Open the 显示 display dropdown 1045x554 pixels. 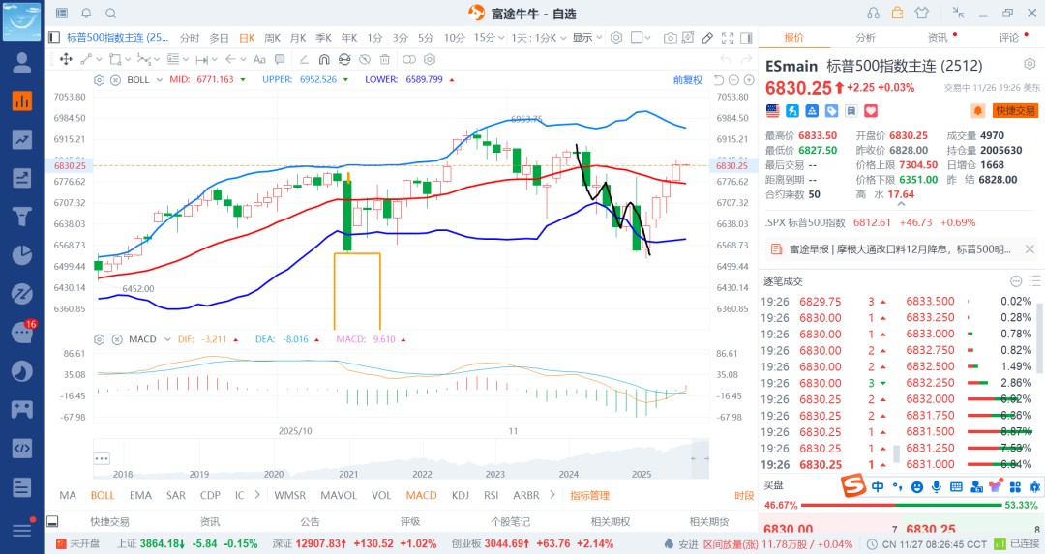click(587, 38)
